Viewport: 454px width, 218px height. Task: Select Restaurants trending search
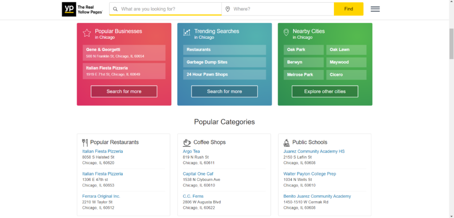click(224, 50)
